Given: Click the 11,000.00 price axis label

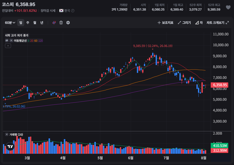Looking at the screenshot, I should coord(220,34).
